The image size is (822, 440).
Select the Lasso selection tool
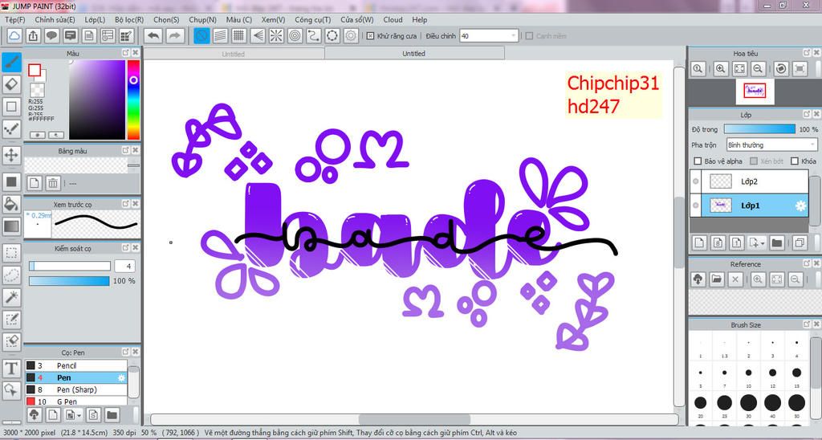[x=11, y=275]
